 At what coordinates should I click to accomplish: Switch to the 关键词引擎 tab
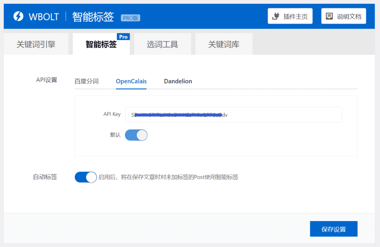tap(36, 43)
